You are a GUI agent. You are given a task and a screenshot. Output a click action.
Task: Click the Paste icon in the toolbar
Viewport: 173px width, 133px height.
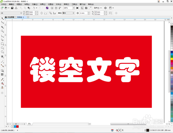click(x=29, y=8)
